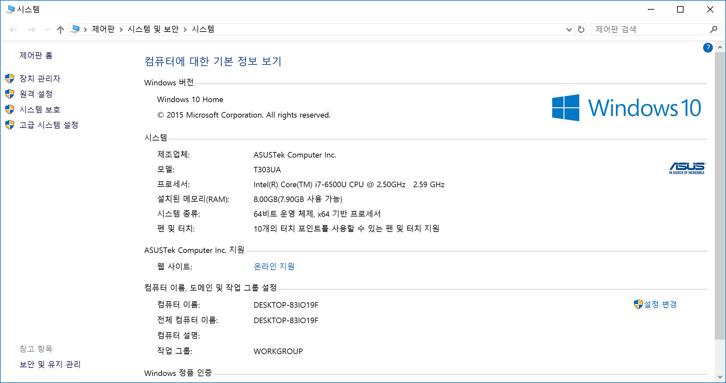This screenshot has height=383, width=726.
Task: Click shield icon next to 장치 관리자
Action: [10, 78]
